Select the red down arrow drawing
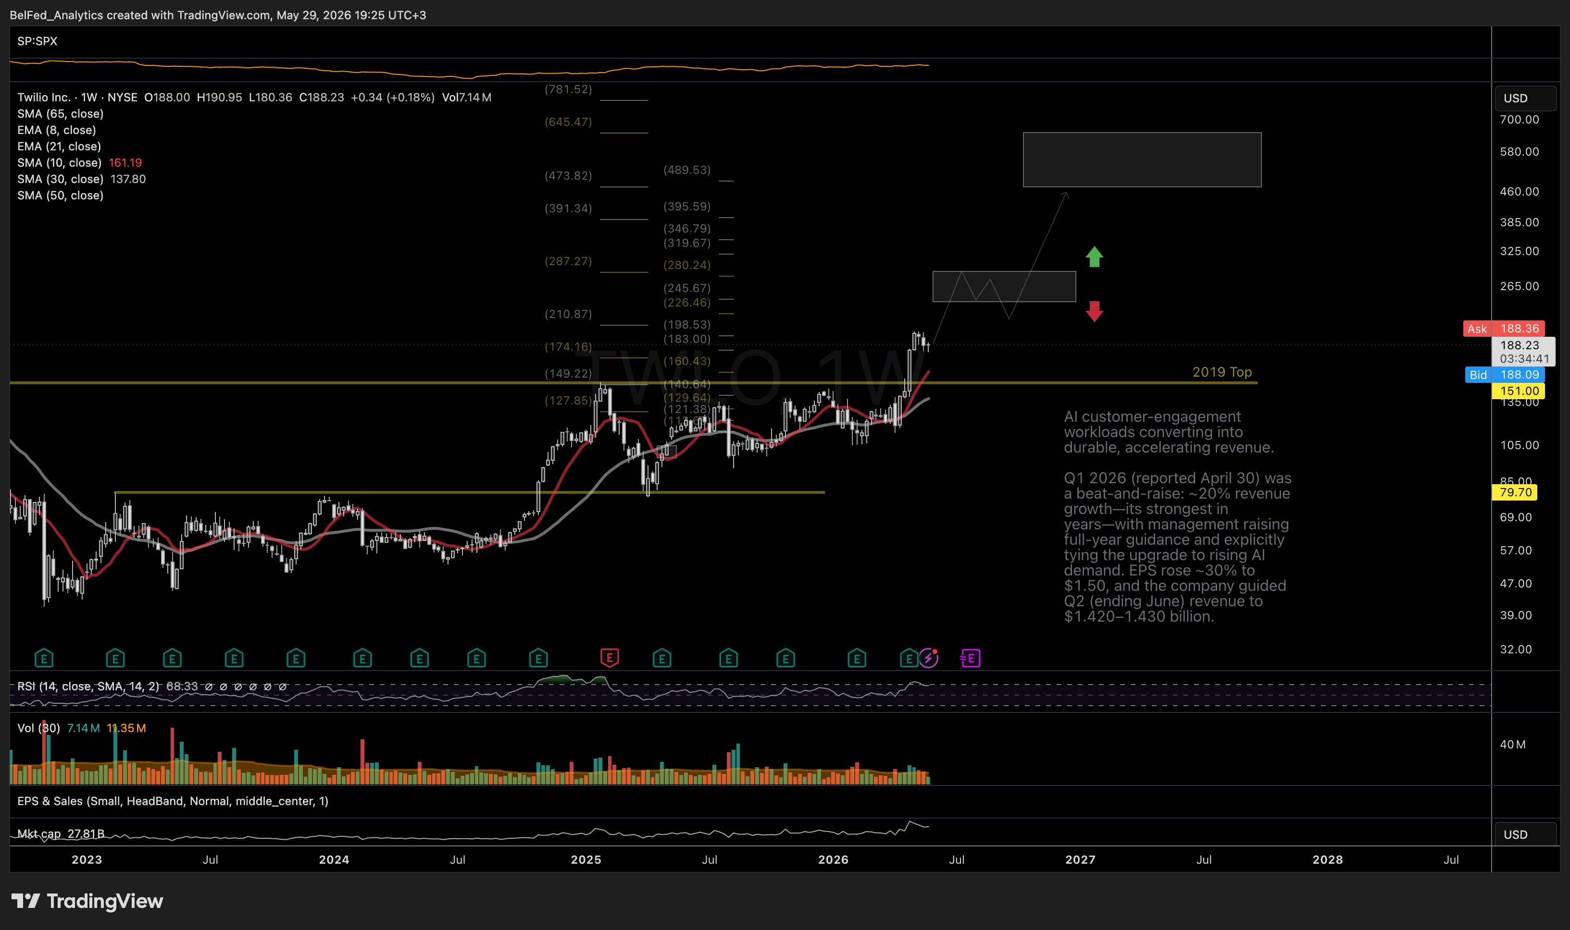Viewport: 1570px width, 930px height. [1094, 311]
